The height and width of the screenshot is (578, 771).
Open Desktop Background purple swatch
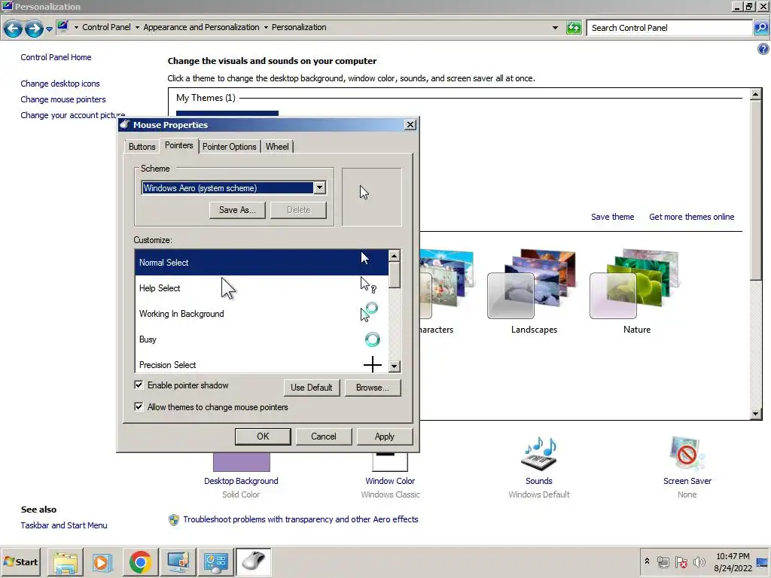pyautogui.click(x=242, y=462)
